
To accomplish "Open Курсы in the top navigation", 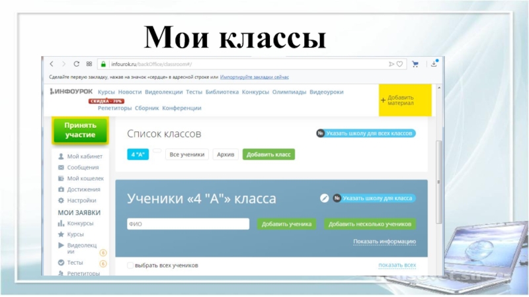I will [x=106, y=92].
